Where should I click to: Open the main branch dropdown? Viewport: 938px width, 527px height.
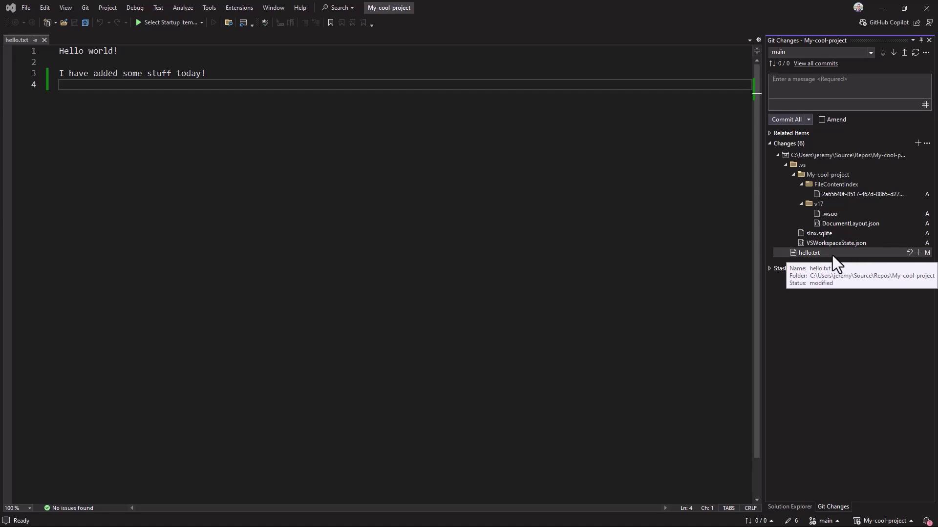[x=871, y=52]
